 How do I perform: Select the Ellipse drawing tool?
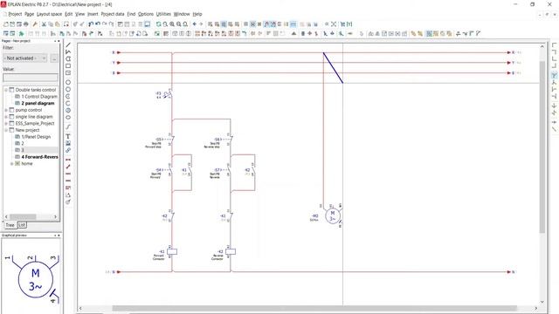[x=68, y=117]
